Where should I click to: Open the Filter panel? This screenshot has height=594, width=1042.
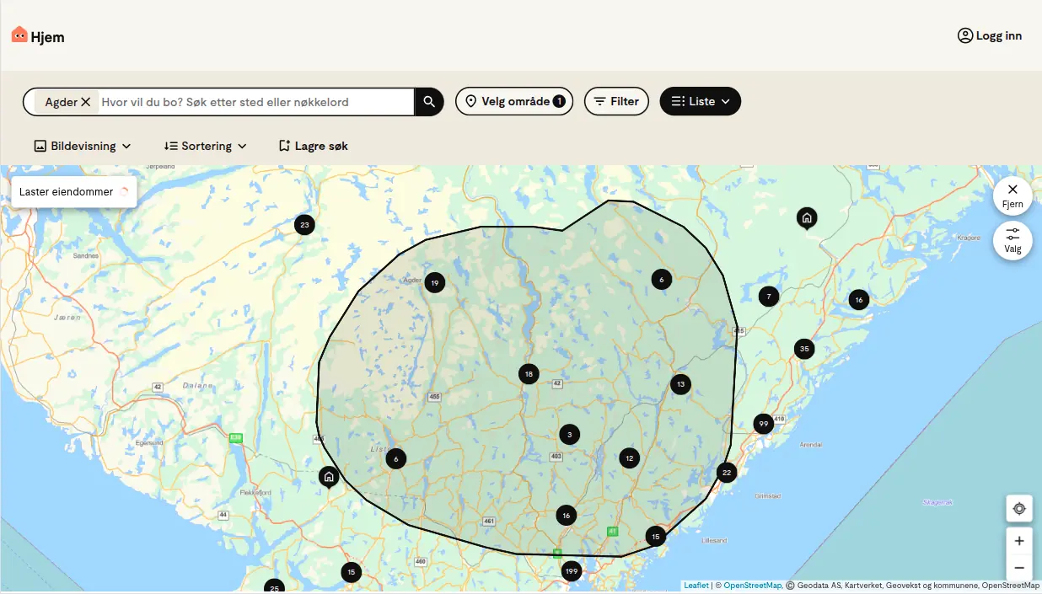[616, 101]
